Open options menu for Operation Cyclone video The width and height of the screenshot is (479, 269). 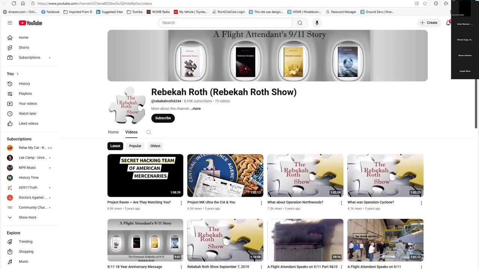[421, 203]
